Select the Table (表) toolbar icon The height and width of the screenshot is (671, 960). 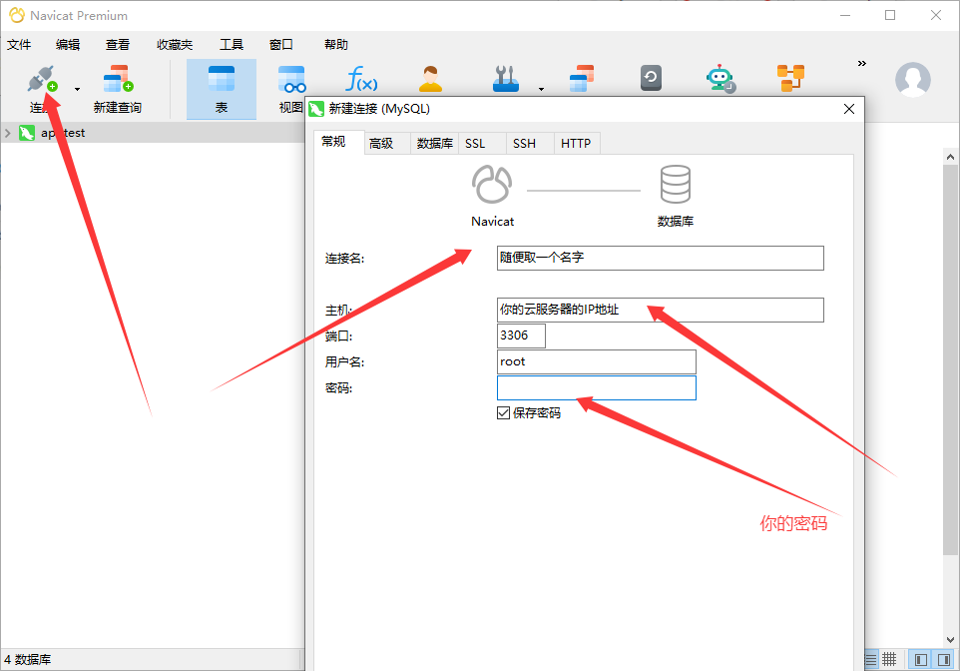(x=221, y=79)
